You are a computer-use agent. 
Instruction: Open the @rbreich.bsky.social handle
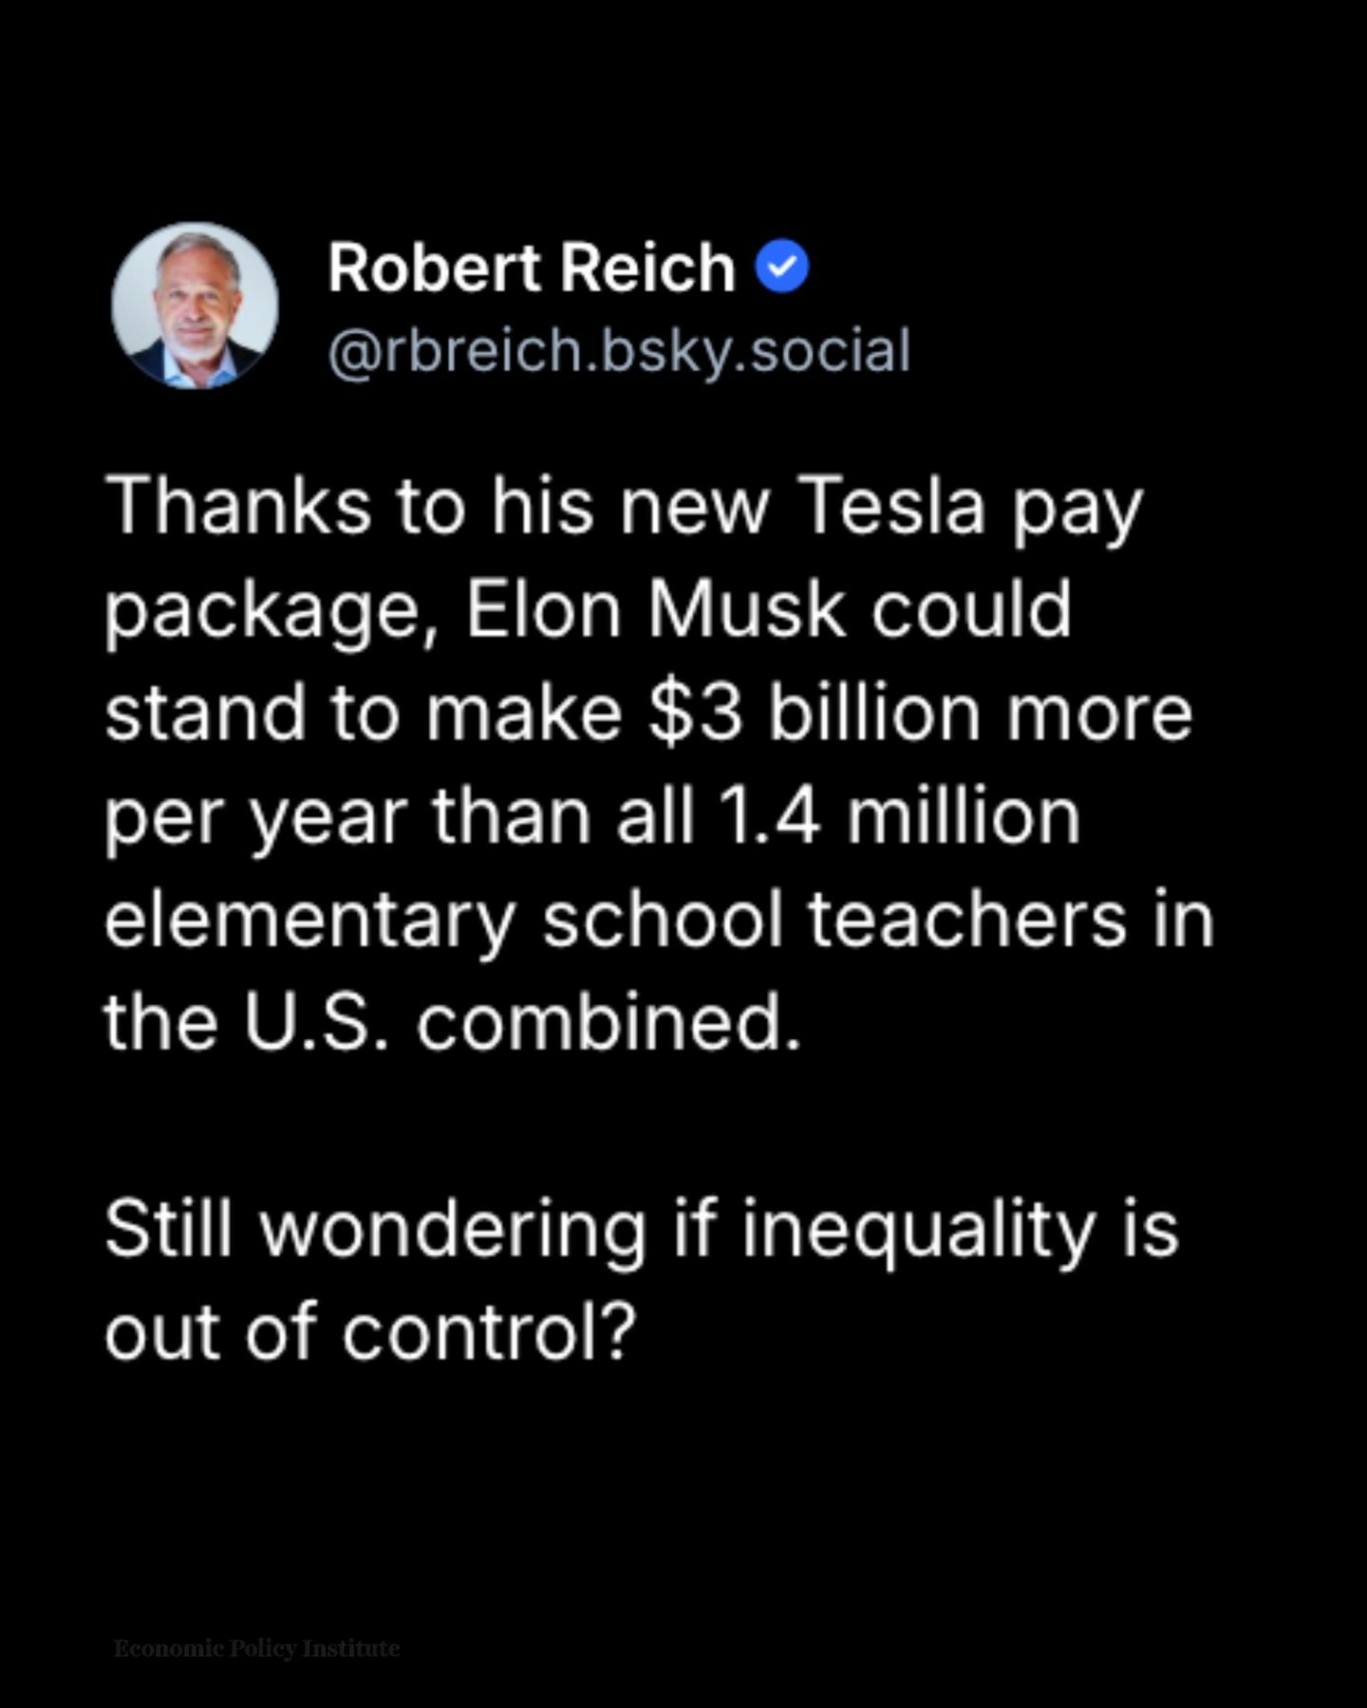click(618, 351)
